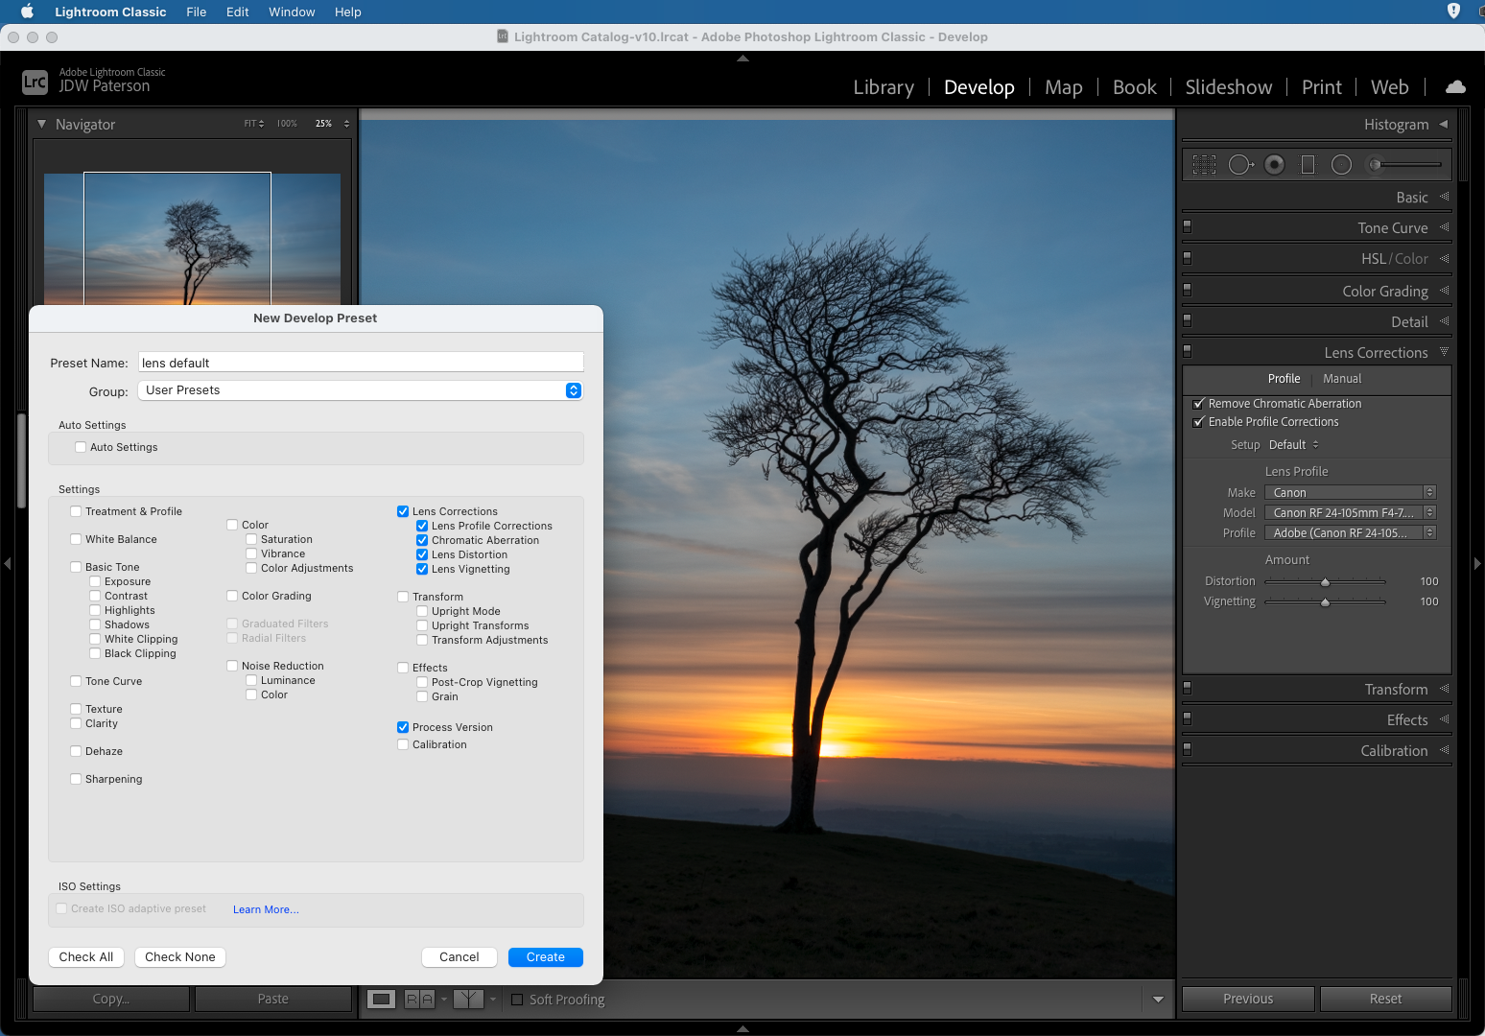Check Treatment & Profile option

pos(76,511)
